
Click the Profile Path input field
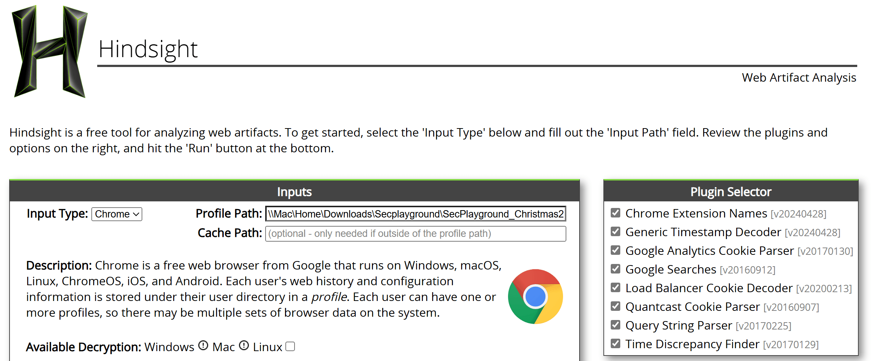[x=415, y=214]
